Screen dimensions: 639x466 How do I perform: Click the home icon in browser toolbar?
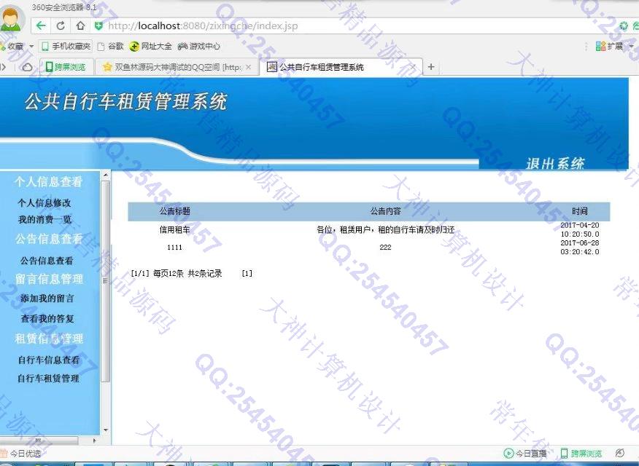[80, 25]
